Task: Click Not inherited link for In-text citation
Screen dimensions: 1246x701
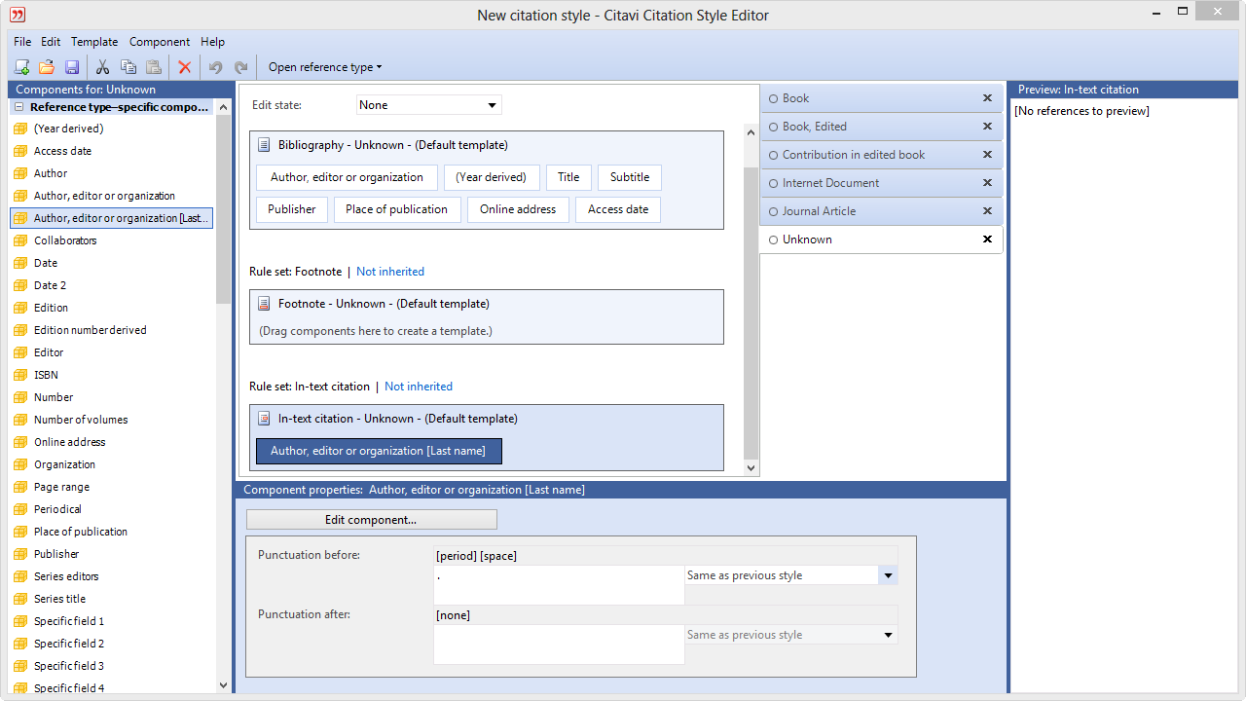Action: pos(419,387)
